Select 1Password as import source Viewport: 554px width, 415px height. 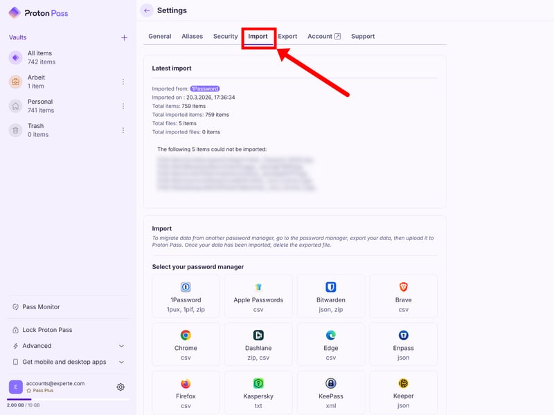tap(186, 295)
